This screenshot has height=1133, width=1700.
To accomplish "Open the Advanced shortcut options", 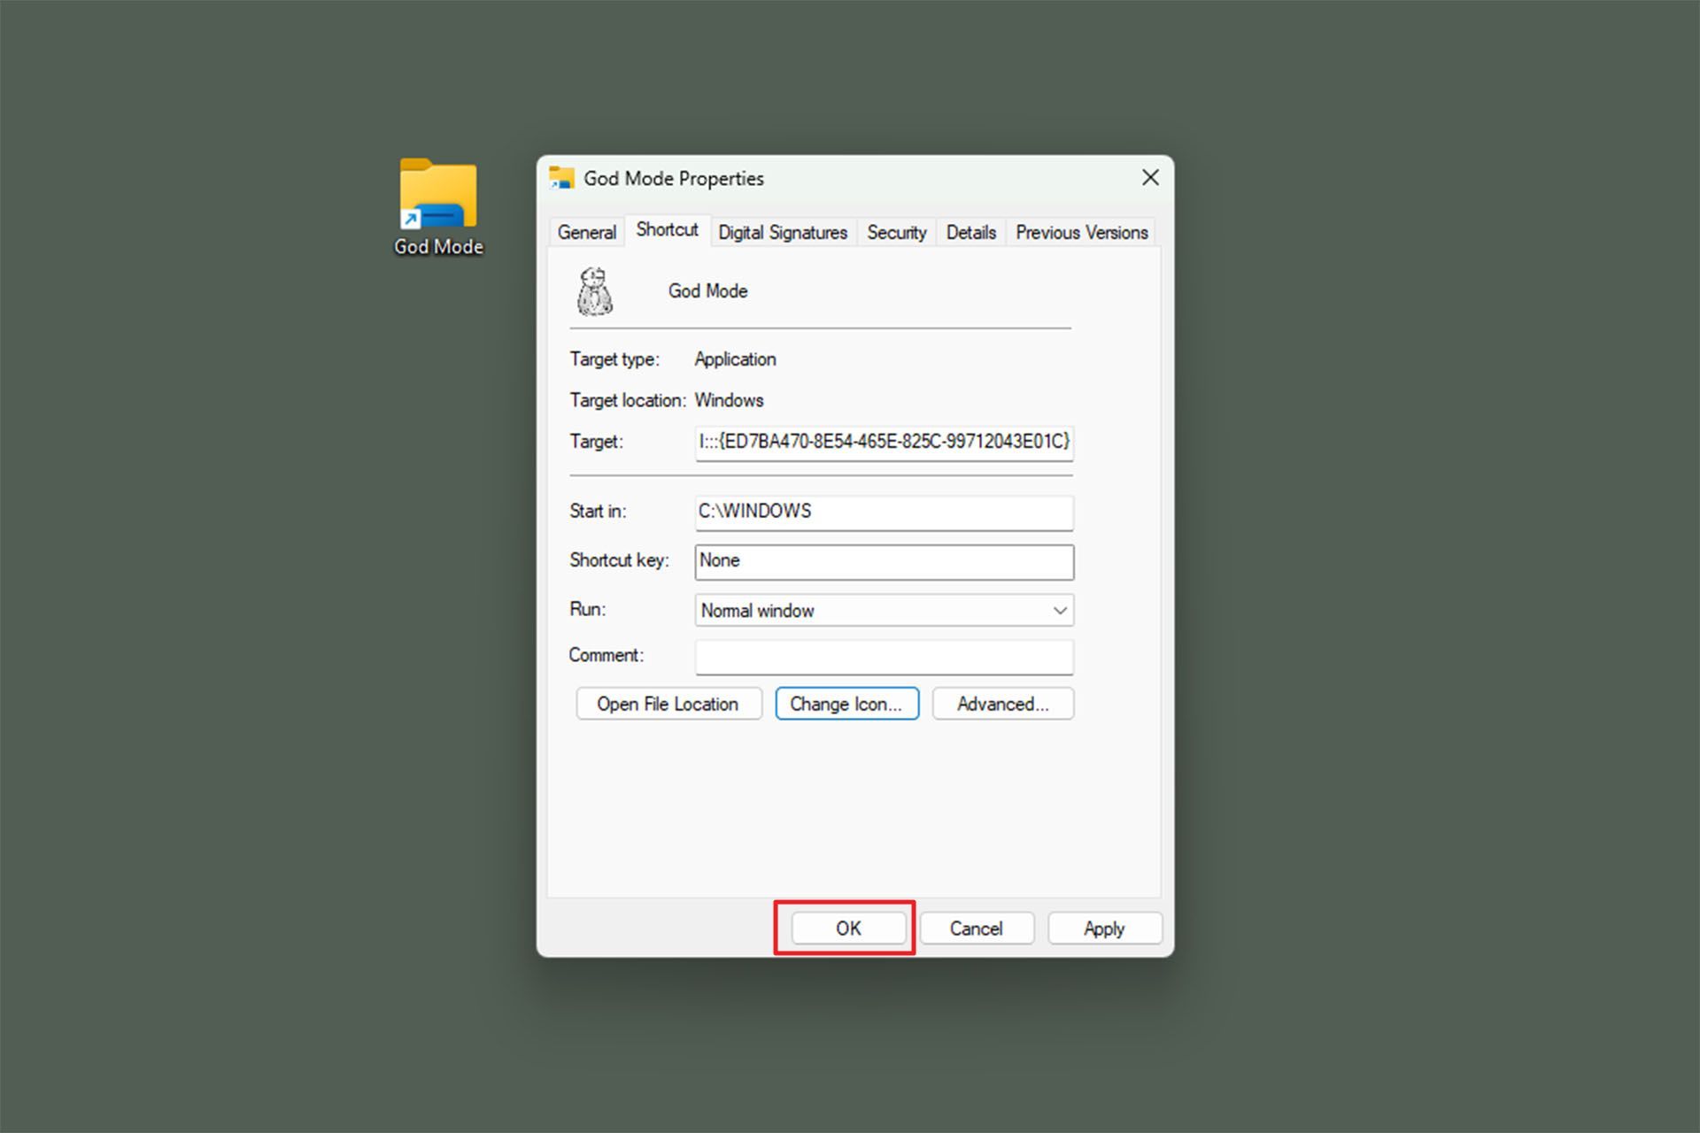I will click(1002, 704).
